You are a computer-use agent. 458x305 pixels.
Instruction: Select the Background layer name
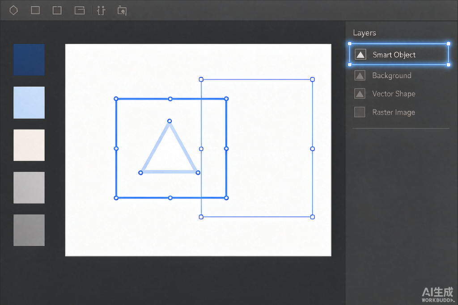(392, 75)
